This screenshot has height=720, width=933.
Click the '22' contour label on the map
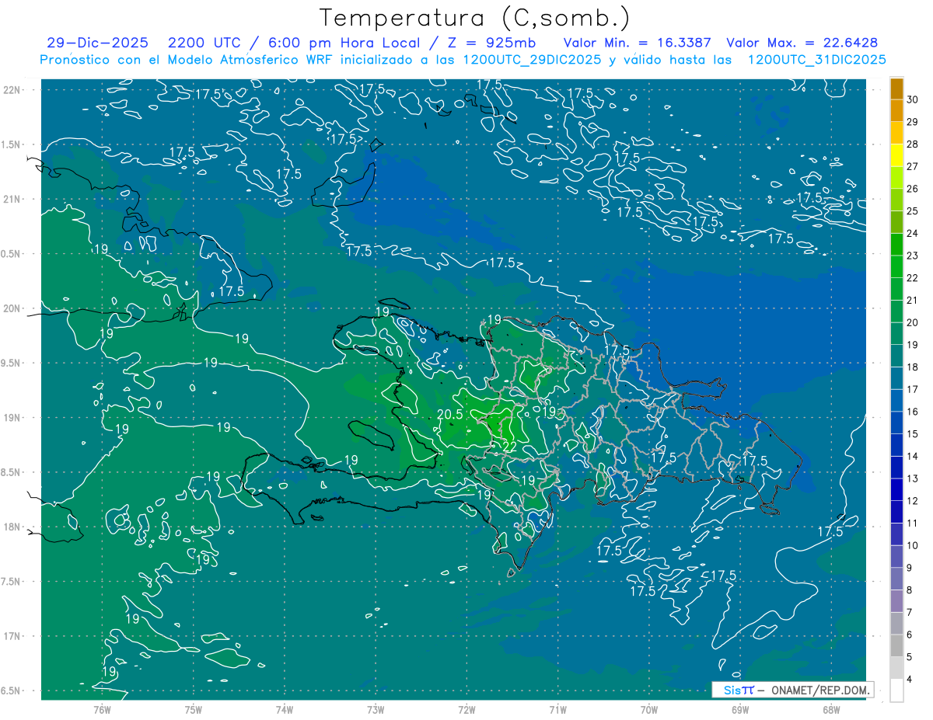(x=510, y=447)
